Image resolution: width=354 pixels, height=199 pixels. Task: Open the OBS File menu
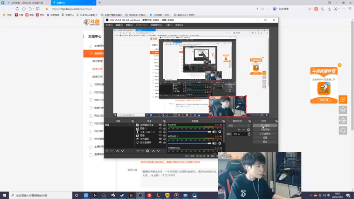click(109, 25)
